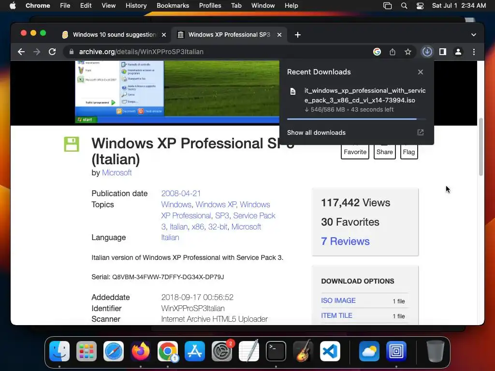The image size is (495, 371).
Task: Click the download progress bar
Action: [356, 119]
